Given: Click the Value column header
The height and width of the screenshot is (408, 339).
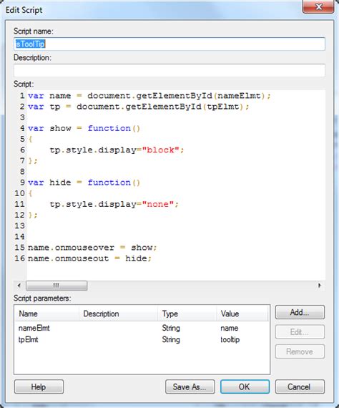Looking at the screenshot, I should [242, 314].
